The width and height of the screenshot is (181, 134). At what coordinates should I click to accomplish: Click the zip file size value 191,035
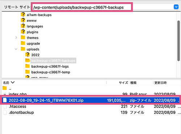(x=116, y=100)
